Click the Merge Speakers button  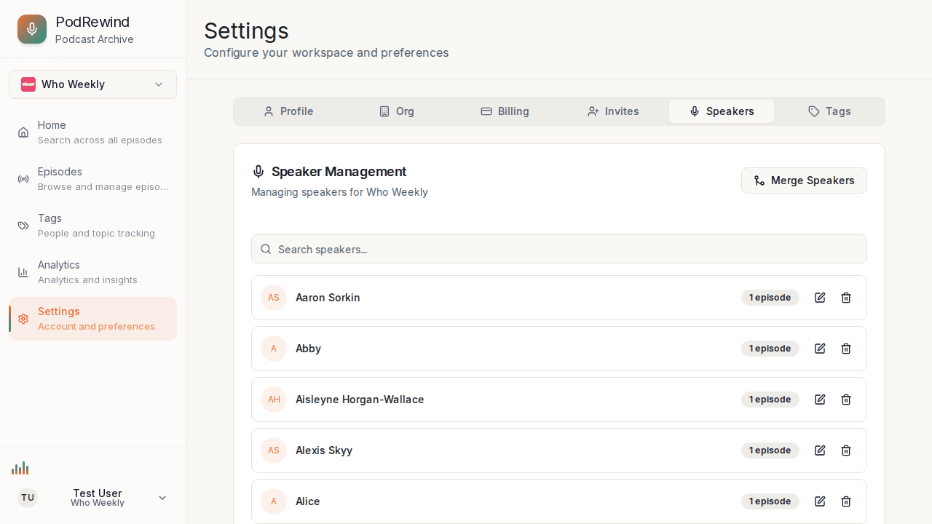pos(804,180)
